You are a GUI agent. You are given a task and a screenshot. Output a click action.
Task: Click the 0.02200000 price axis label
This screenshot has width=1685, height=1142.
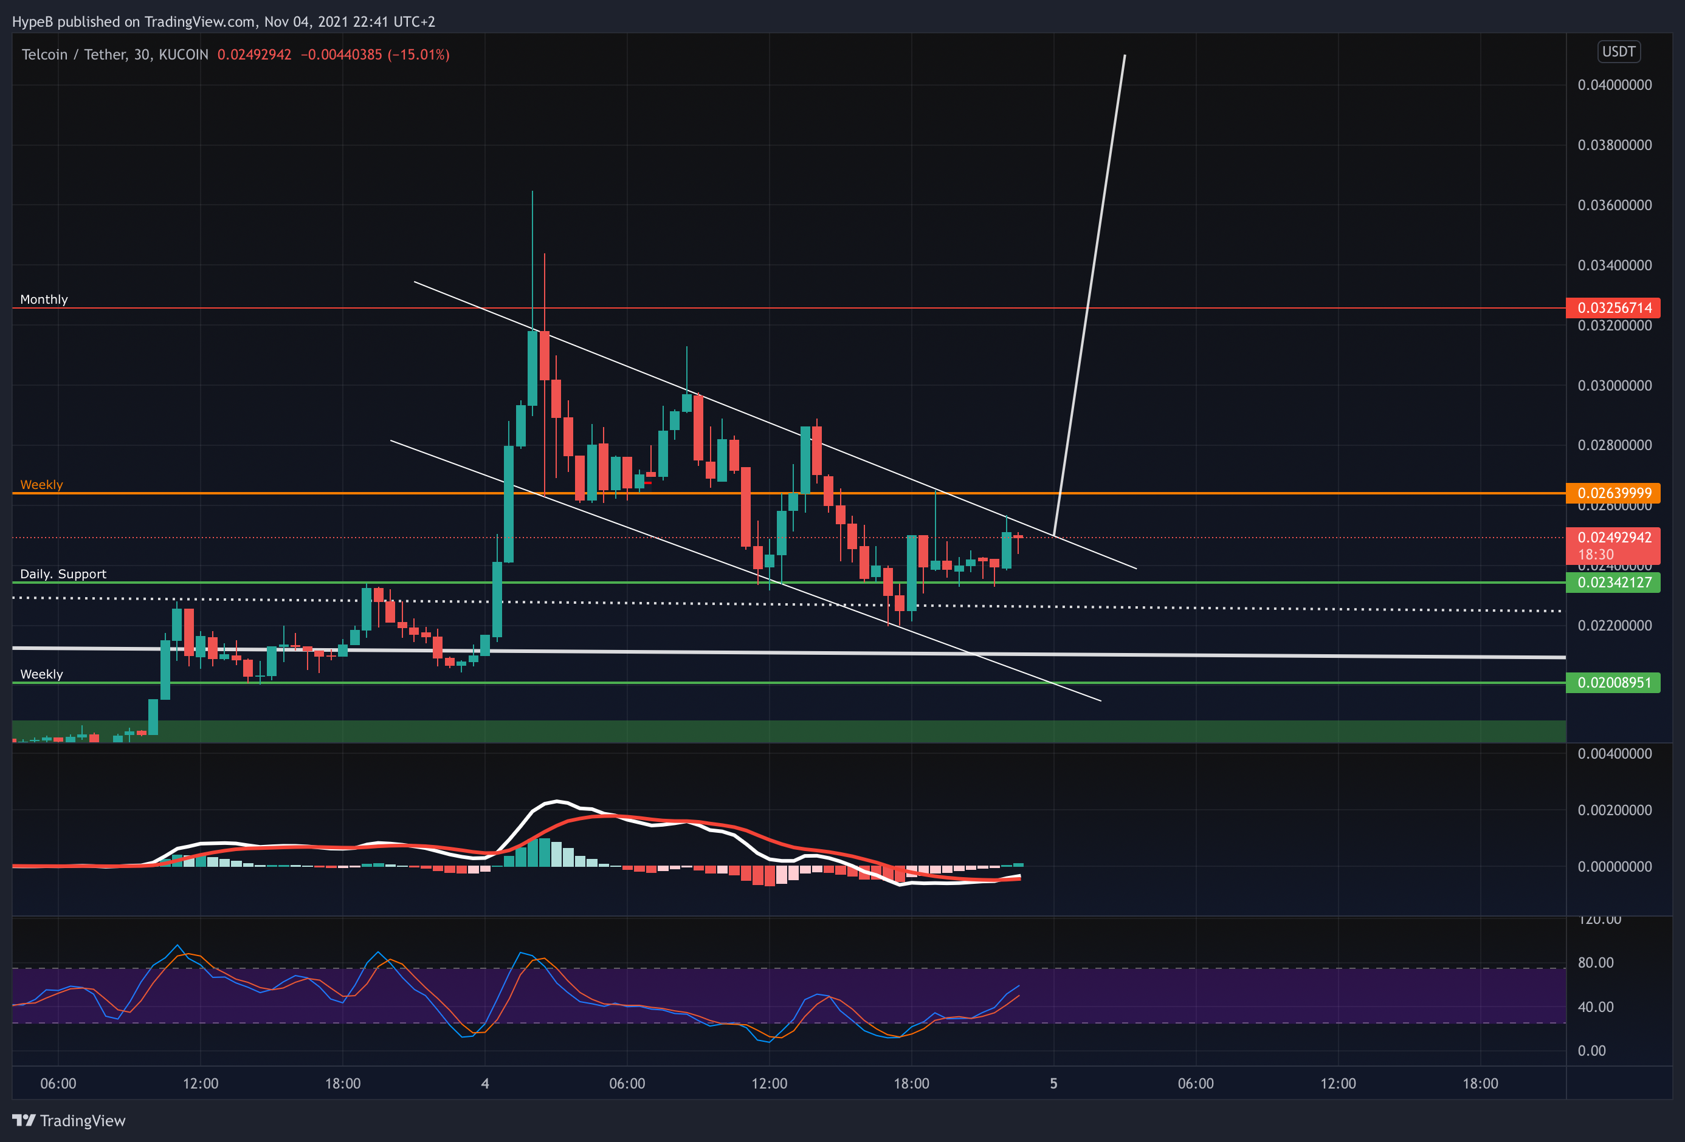pos(1614,625)
